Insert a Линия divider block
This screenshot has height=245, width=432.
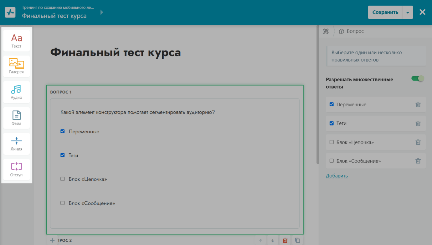click(x=17, y=144)
